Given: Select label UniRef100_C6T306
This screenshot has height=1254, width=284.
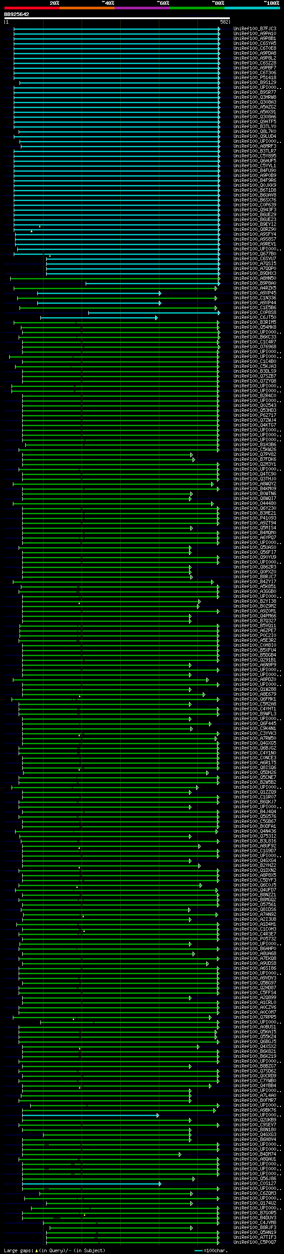Looking at the screenshot, I should (x=255, y=73).
